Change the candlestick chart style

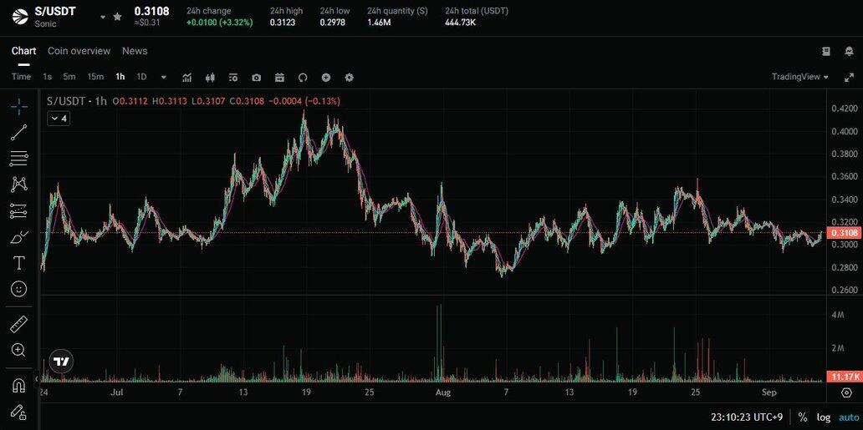coord(210,78)
